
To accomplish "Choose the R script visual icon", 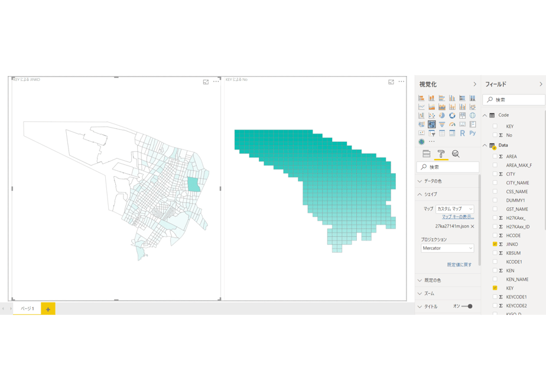I will [x=462, y=133].
